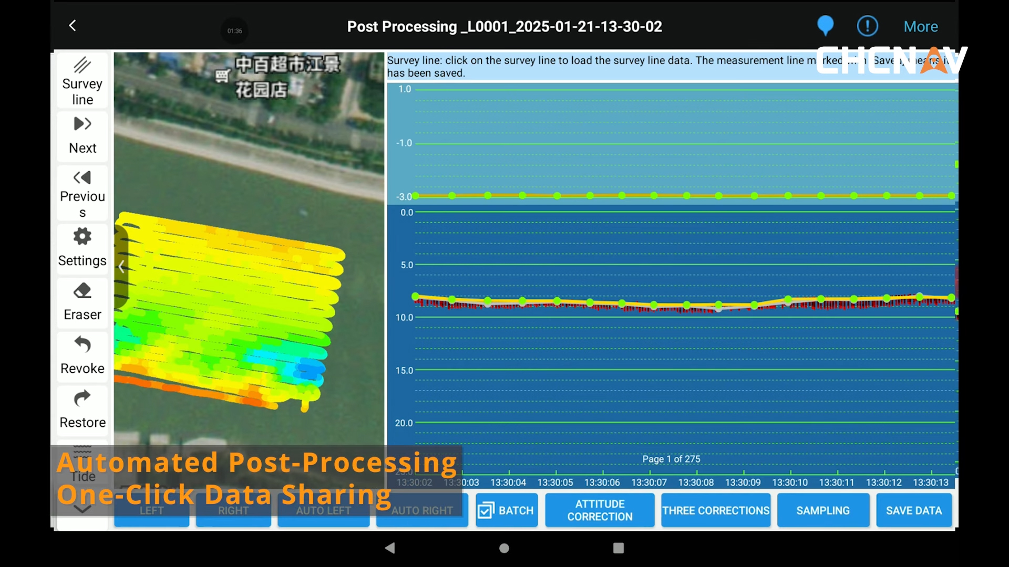Select the Survey line tool
This screenshot has width=1009, height=567.
coord(82,81)
